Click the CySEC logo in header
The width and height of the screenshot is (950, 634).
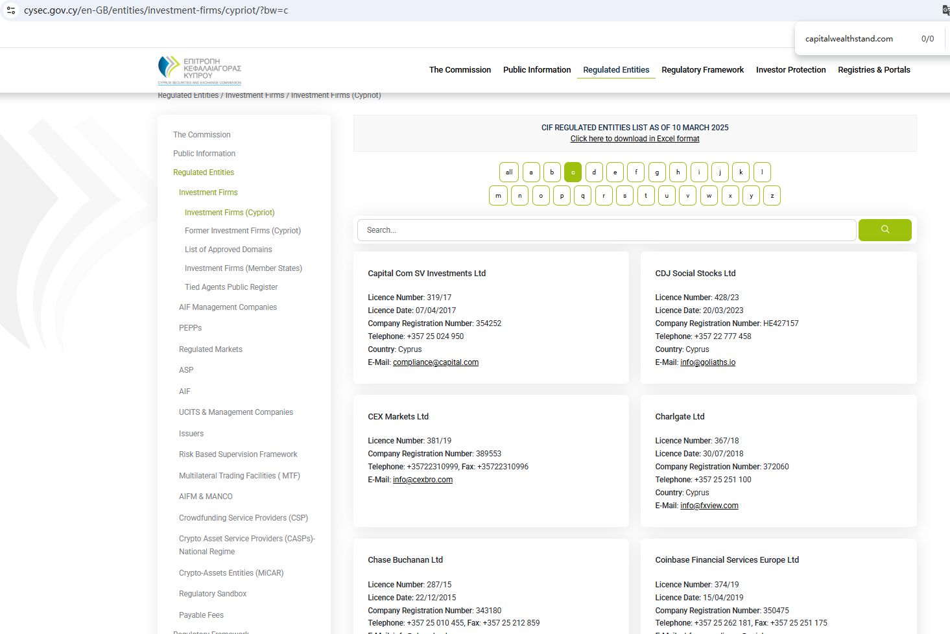point(200,70)
